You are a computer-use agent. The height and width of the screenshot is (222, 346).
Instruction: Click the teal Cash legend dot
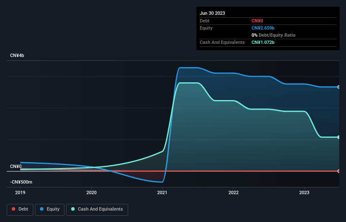click(x=73, y=209)
